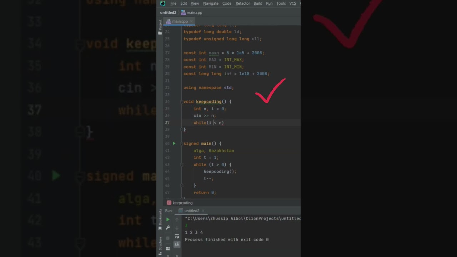
Task: Open the Build menu
Action: click(258, 3)
